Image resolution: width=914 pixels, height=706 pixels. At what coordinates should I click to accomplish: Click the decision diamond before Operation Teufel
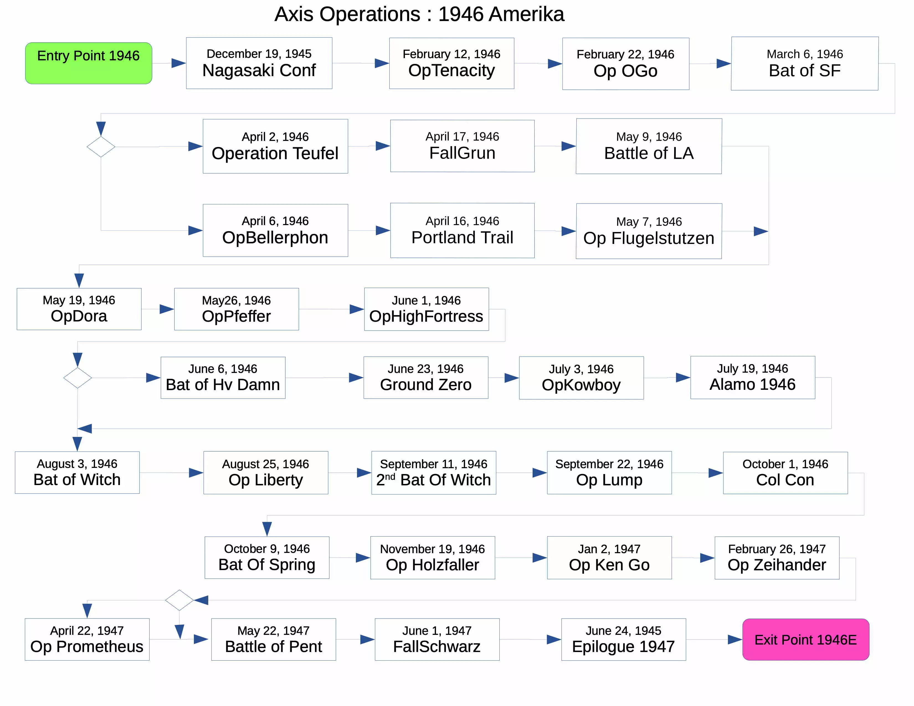tap(101, 147)
